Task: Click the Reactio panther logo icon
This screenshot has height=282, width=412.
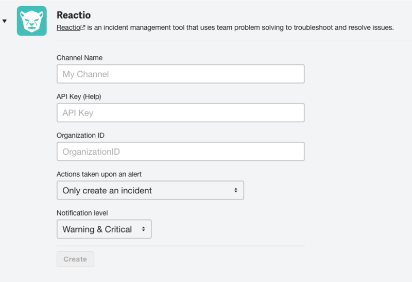Action: (x=32, y=21)
